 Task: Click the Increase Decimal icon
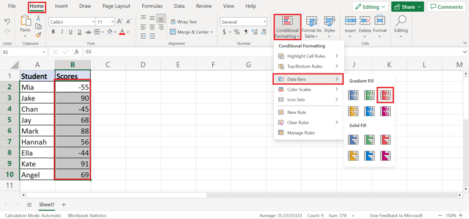pos(254,32)
